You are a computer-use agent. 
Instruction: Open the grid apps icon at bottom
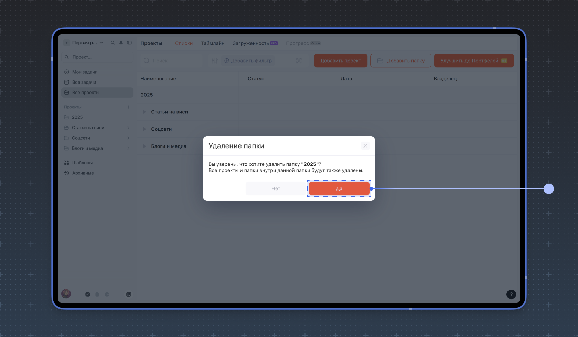[x=129, y=294]
